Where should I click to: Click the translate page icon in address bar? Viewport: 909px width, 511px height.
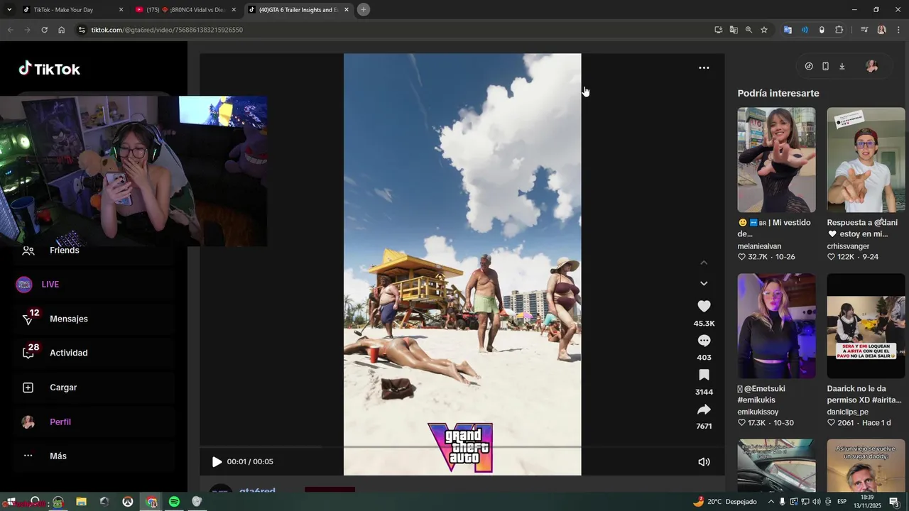(734, 30)
